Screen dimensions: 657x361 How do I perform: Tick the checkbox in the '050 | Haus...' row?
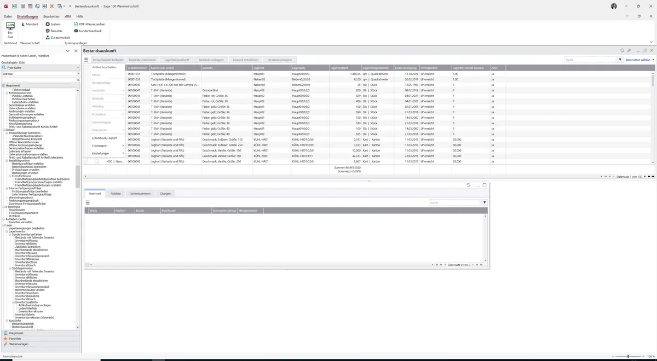(96, 161)
